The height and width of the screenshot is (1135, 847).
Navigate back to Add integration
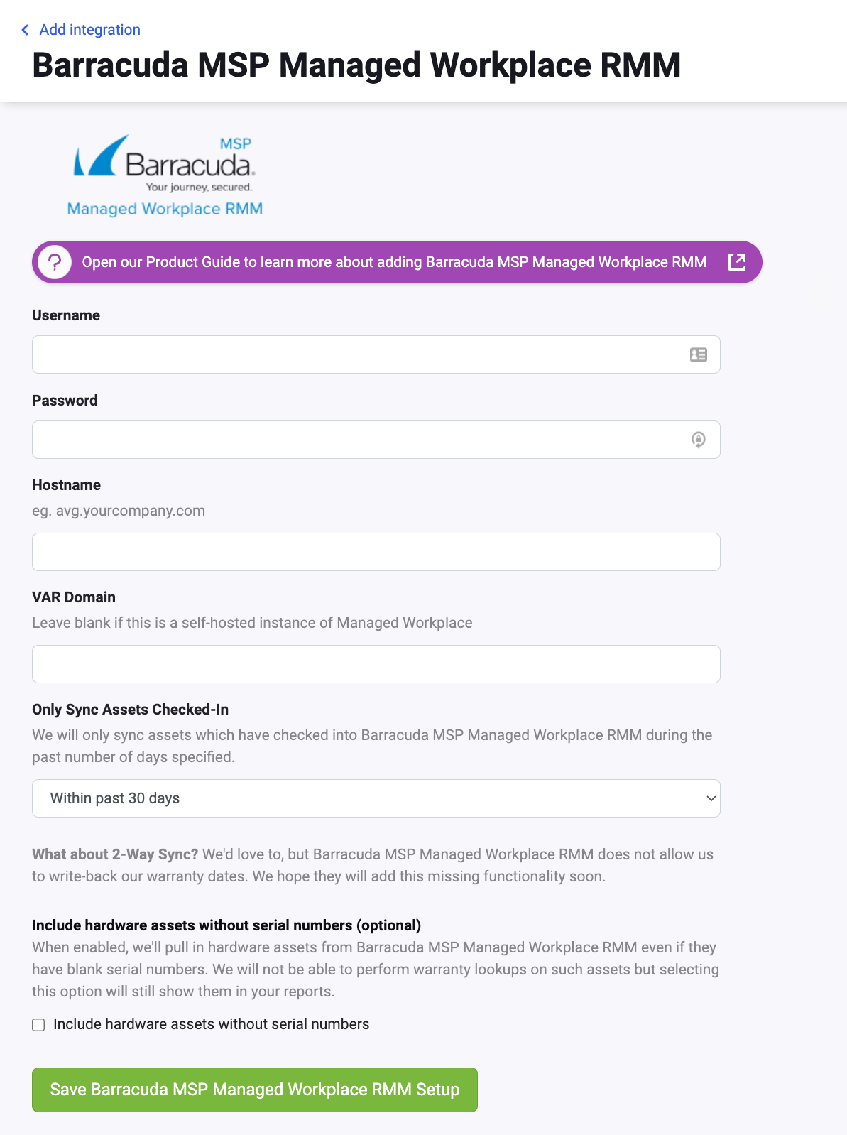click(89, 30)
